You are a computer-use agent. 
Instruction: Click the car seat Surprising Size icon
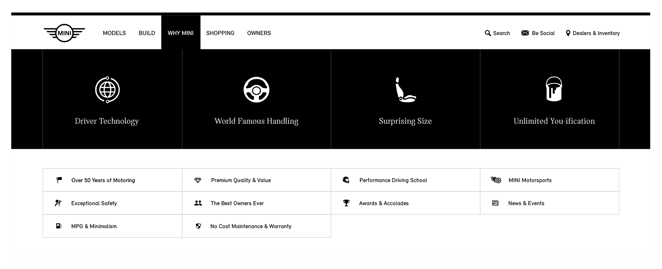click(x=405, y=90)
